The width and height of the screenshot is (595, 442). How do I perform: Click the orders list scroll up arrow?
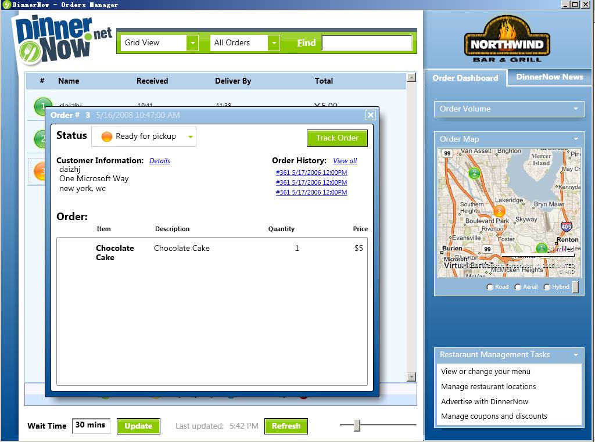click(411, 78)
